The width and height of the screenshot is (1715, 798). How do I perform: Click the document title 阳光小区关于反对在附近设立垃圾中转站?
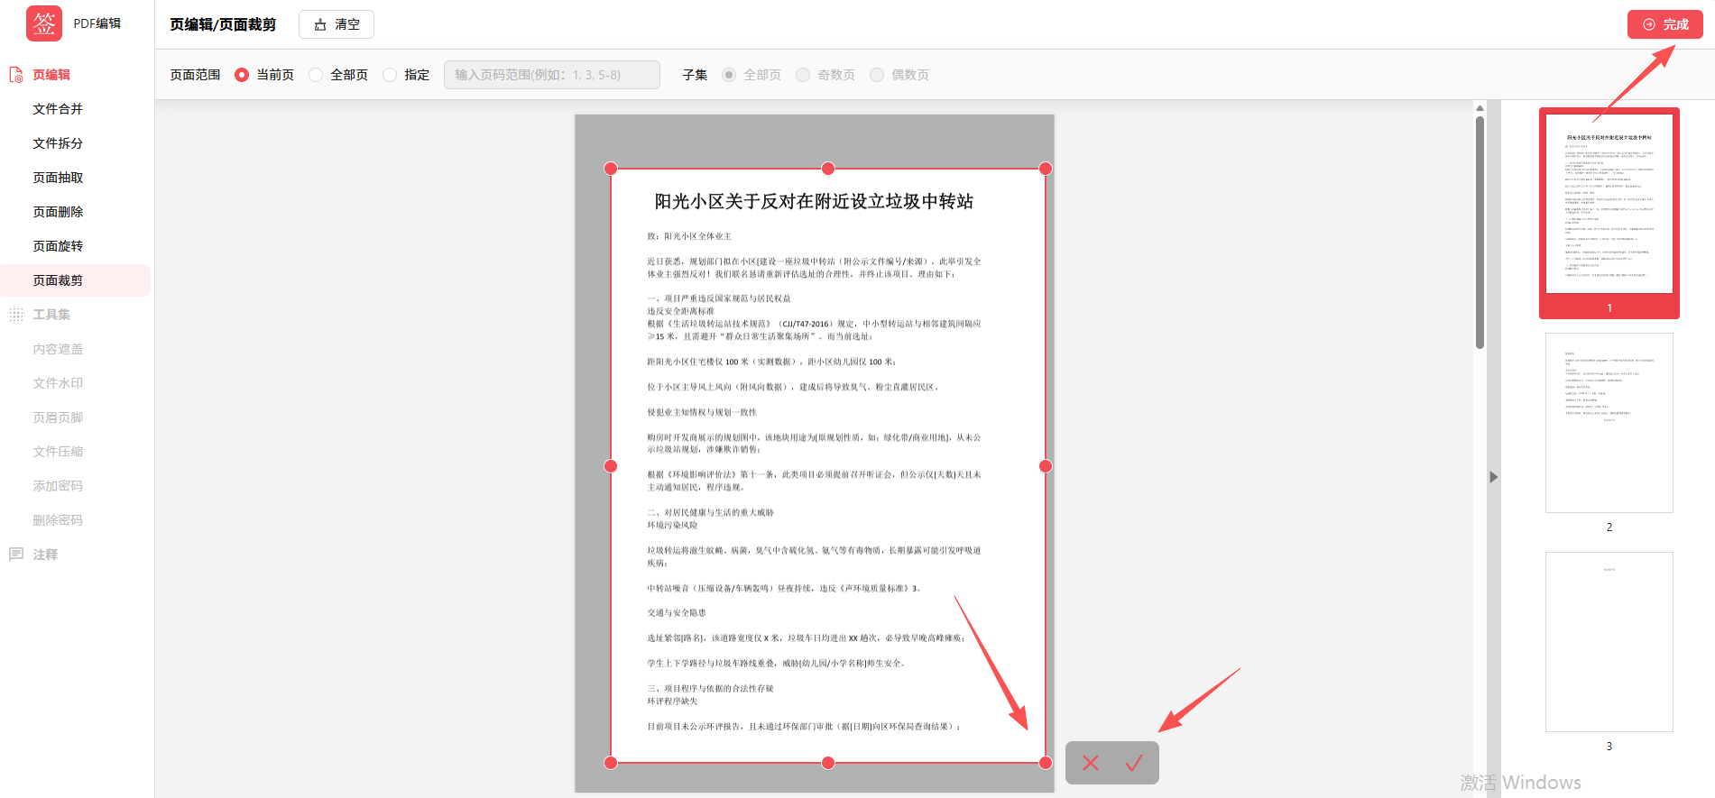814,201
